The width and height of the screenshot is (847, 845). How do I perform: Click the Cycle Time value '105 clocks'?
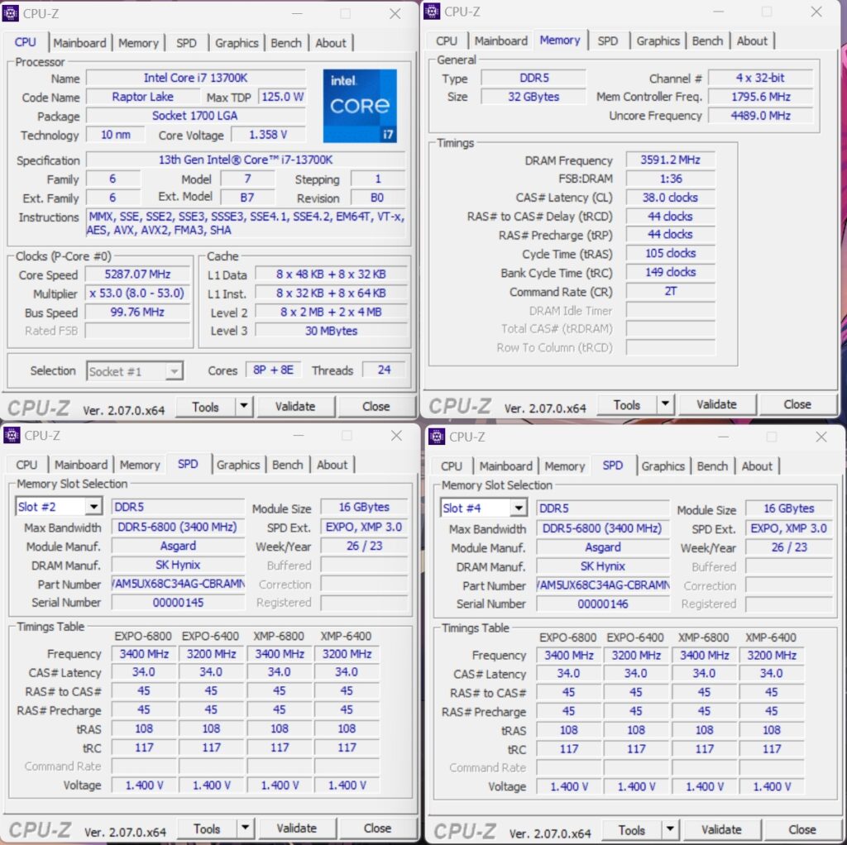pyautogui.click(x=670, y=253)
